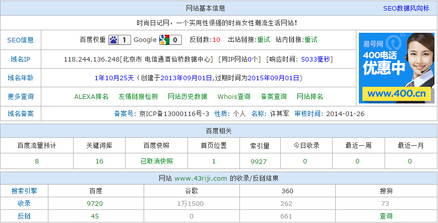Click the 索引量 value 9927
Screen dimensions: 438x223
tap(258, 161)
